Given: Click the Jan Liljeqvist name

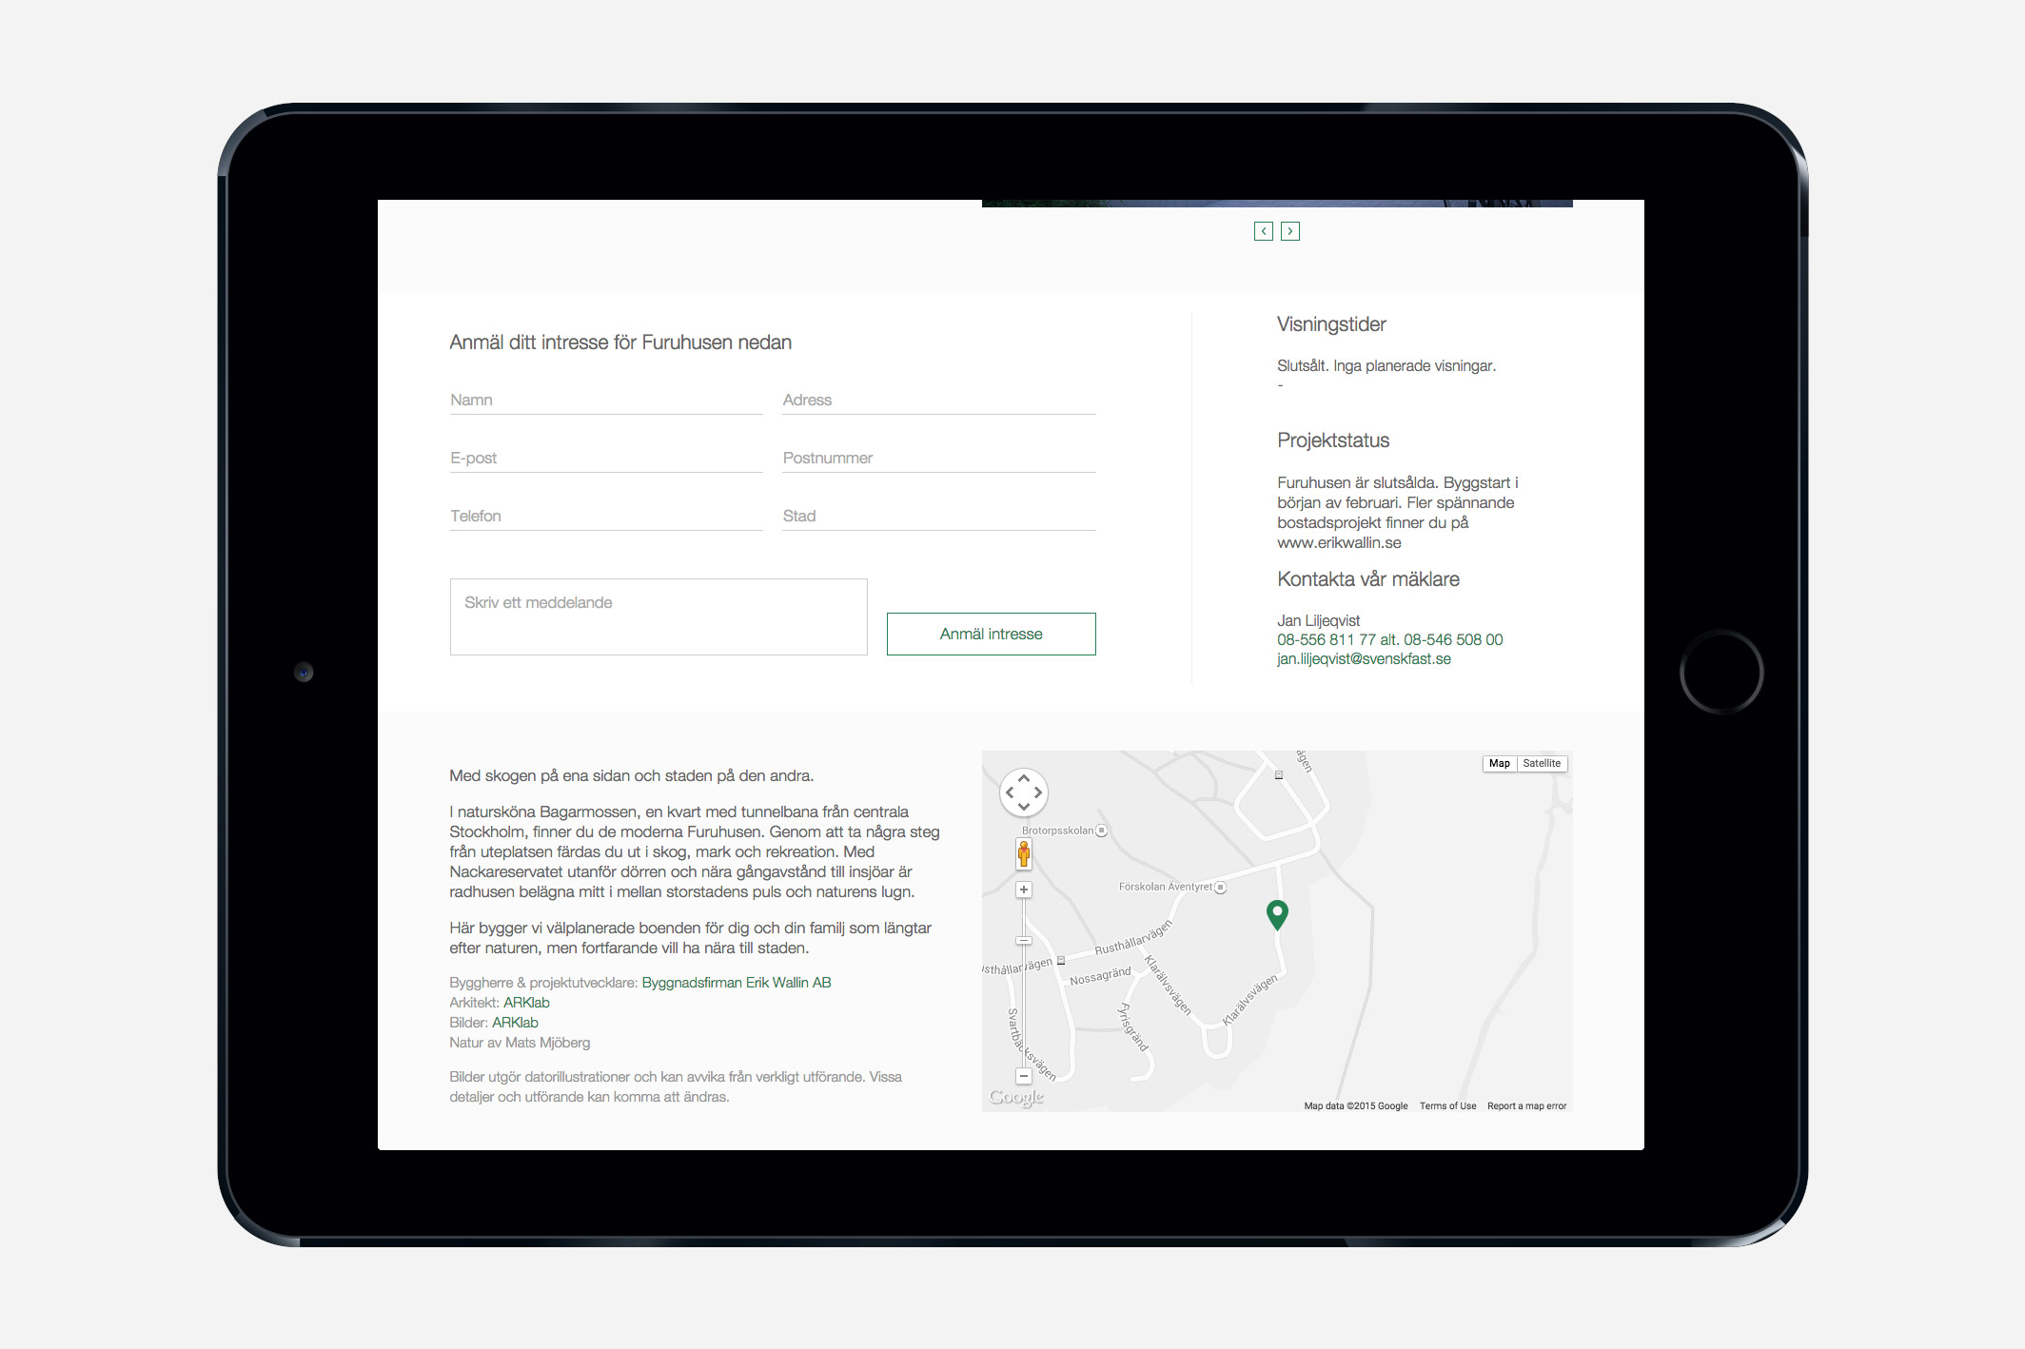Looking at the screenshot, I should click(1318, 620).
